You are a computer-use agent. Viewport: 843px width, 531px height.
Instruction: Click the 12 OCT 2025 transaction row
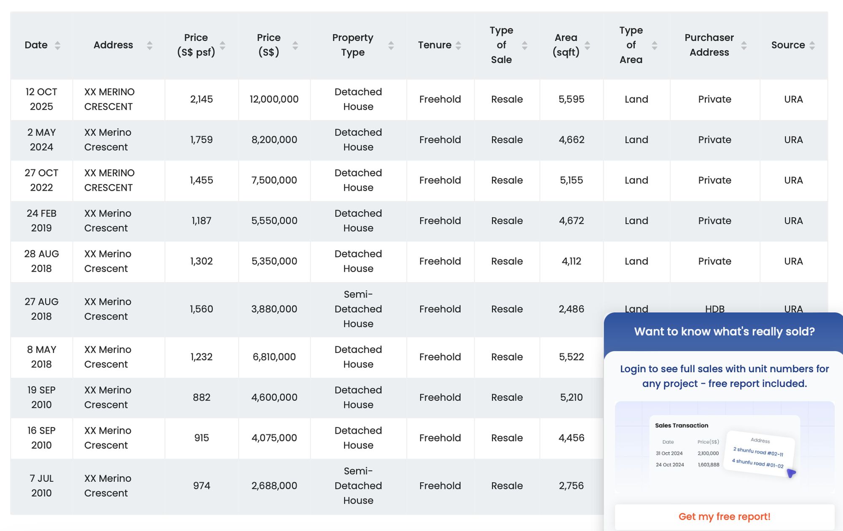point(41,99)
